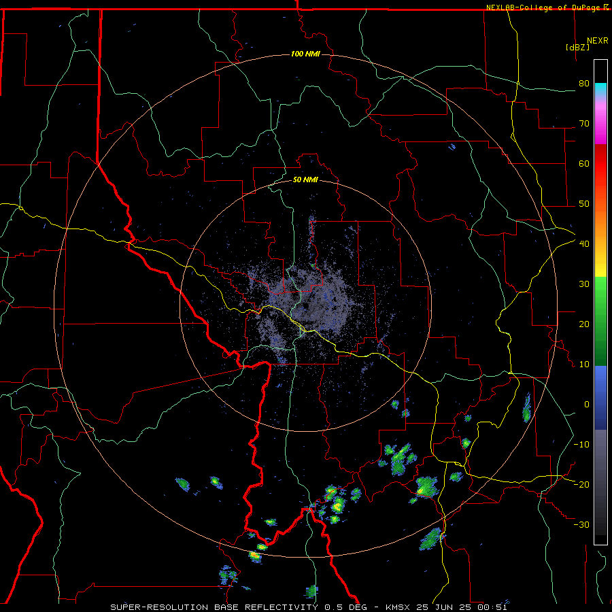Click the 50 NMI range ring label
This screenshot has width=612, height=612.
[305, 180]
